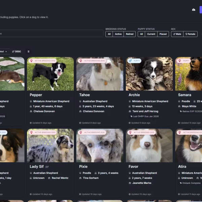Open Samara's puppy photo
Viewport: 202px width, 202px height.
[x=189, y=74]
